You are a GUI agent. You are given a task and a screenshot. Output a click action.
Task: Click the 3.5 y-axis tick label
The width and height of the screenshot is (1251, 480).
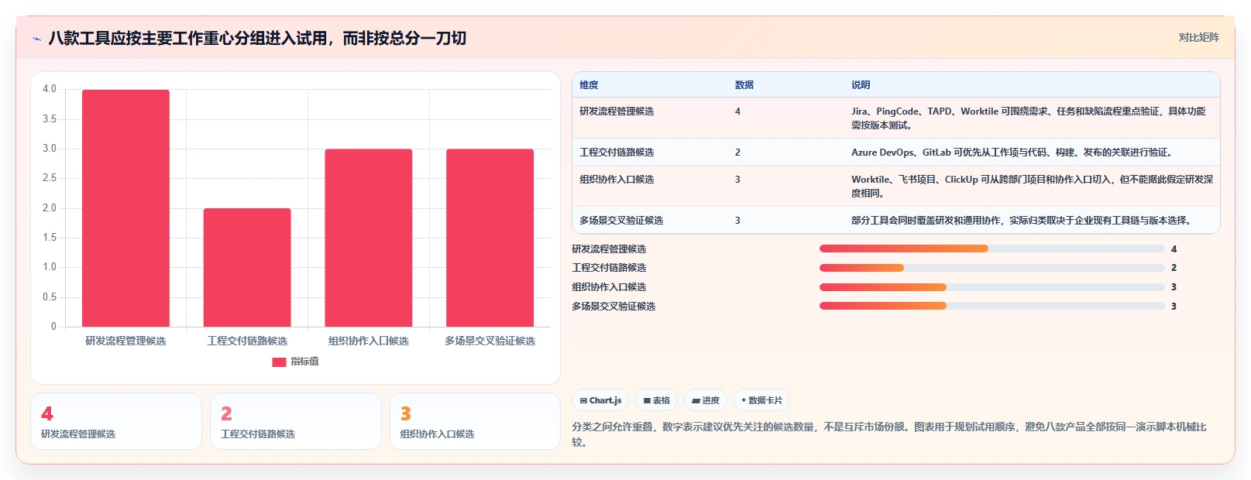pyautogui.click(x=50, y=118)
